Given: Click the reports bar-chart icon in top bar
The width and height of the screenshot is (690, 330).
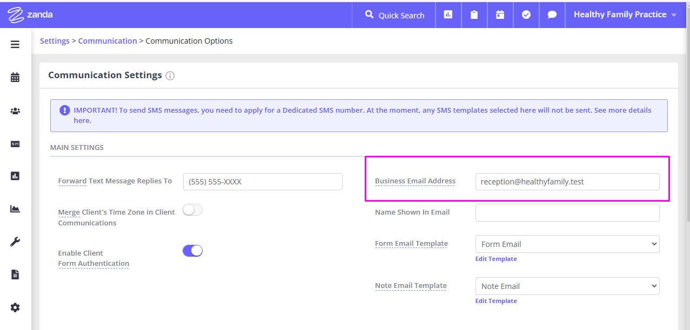Looking at the screenshot, I should (448, 15).
